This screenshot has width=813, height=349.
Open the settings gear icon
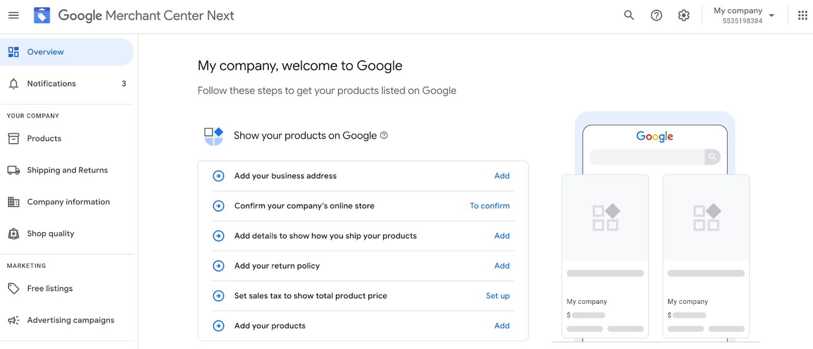683,15
